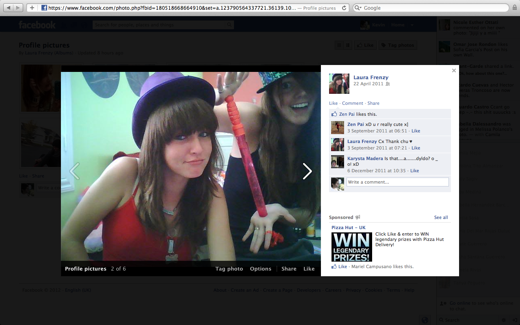520x325 pixels.
Task: Click the Share link next to Comment
Action: [373, 103]
